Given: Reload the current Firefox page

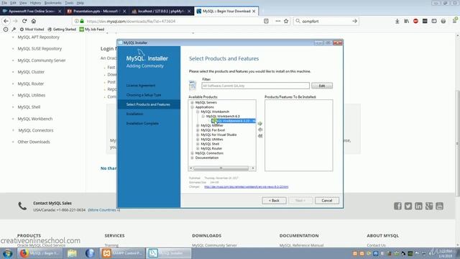Looking at the screenshot, I should pyautogui.click(x=24, y=21).
